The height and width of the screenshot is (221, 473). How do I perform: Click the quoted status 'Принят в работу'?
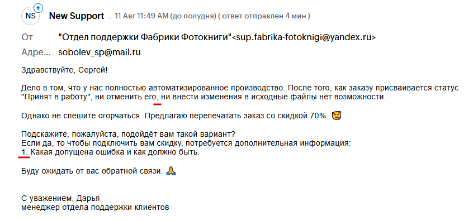click(56, 97)
